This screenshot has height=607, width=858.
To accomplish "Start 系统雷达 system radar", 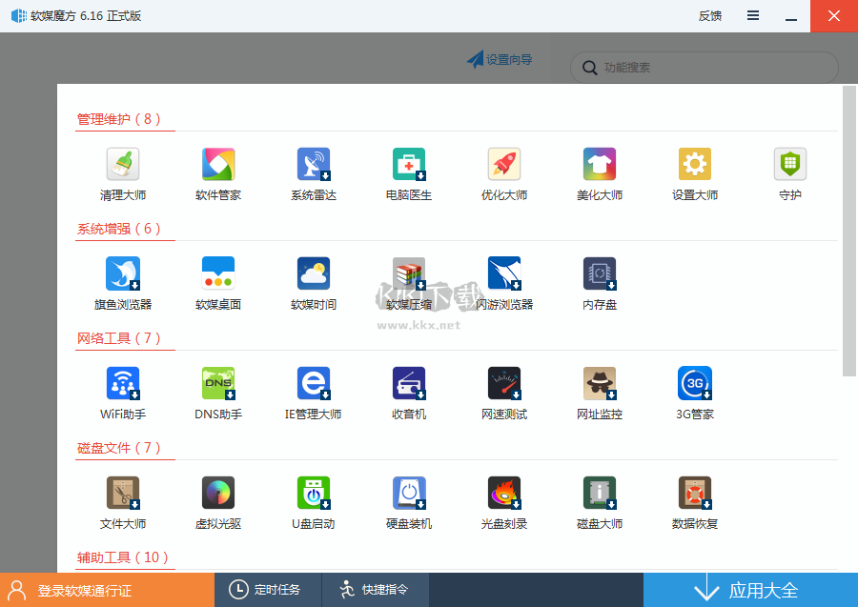I will click(313, 173).
